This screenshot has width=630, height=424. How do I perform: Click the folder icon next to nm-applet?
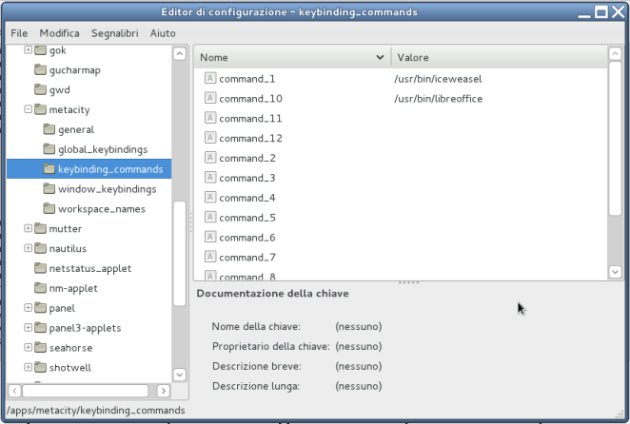pyautogui.click(x=40, y=288)
